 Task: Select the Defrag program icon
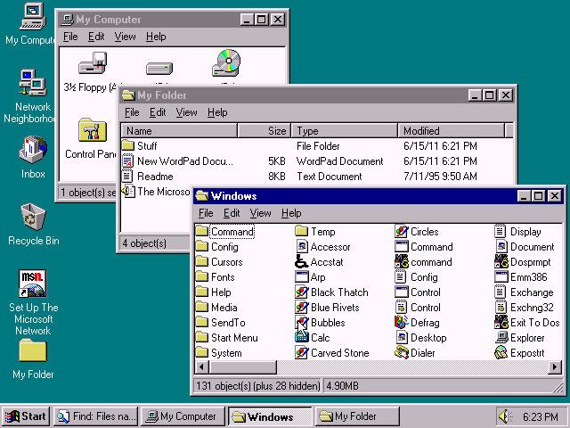pyautogui.click(x=402, y=323)
